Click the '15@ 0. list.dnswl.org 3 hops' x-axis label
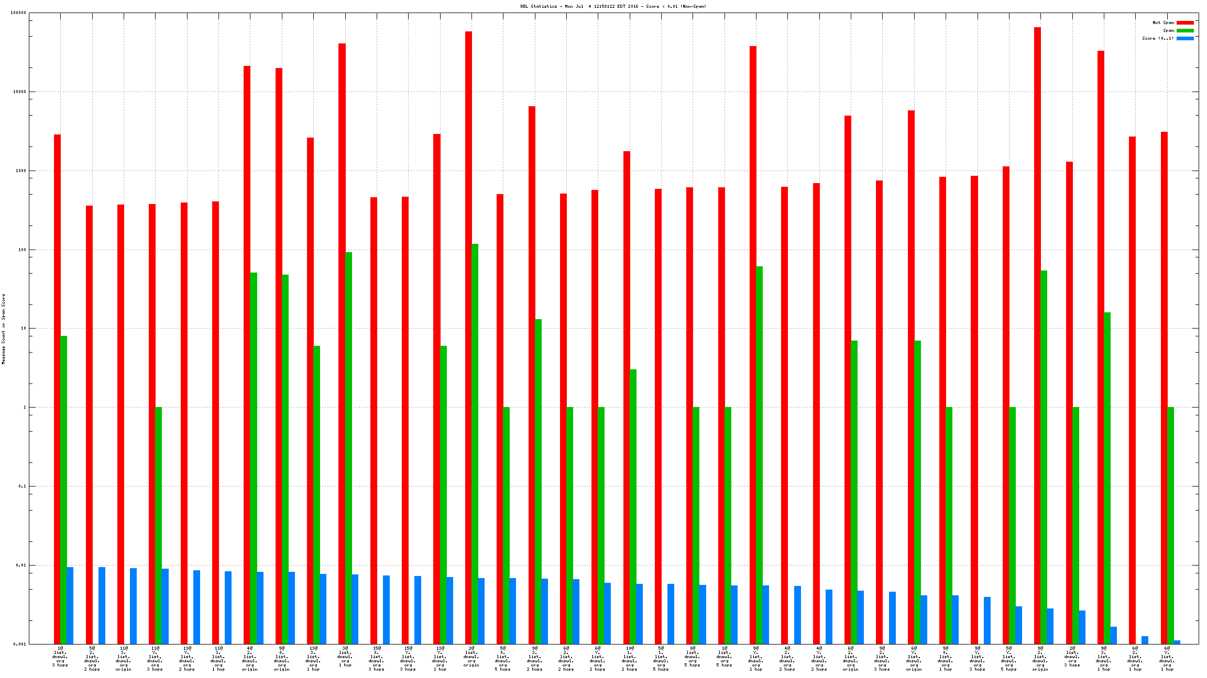 pyautogui.click(x=376, y=659)
